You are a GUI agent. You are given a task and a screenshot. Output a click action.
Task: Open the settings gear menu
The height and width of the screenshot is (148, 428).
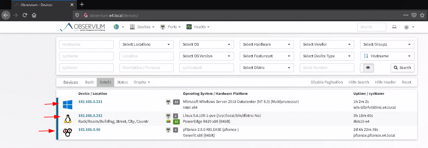409,27
